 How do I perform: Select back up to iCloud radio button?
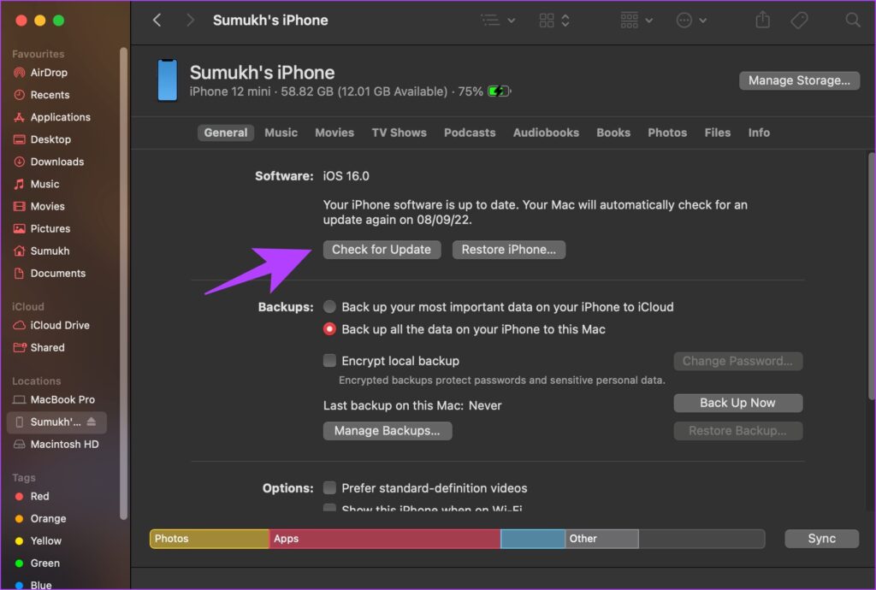(x=329, y=306)
